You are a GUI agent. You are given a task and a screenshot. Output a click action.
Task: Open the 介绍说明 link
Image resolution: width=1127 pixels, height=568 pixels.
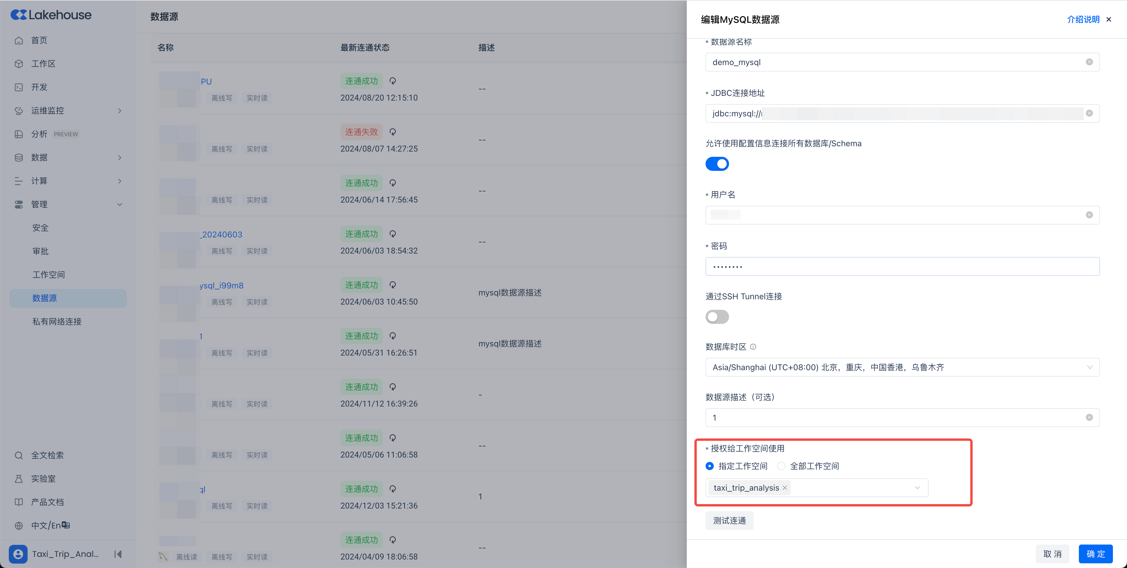tap(1083, 19)
